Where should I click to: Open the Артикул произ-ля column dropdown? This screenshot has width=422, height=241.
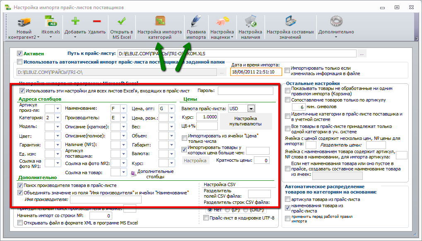point(58,108)
